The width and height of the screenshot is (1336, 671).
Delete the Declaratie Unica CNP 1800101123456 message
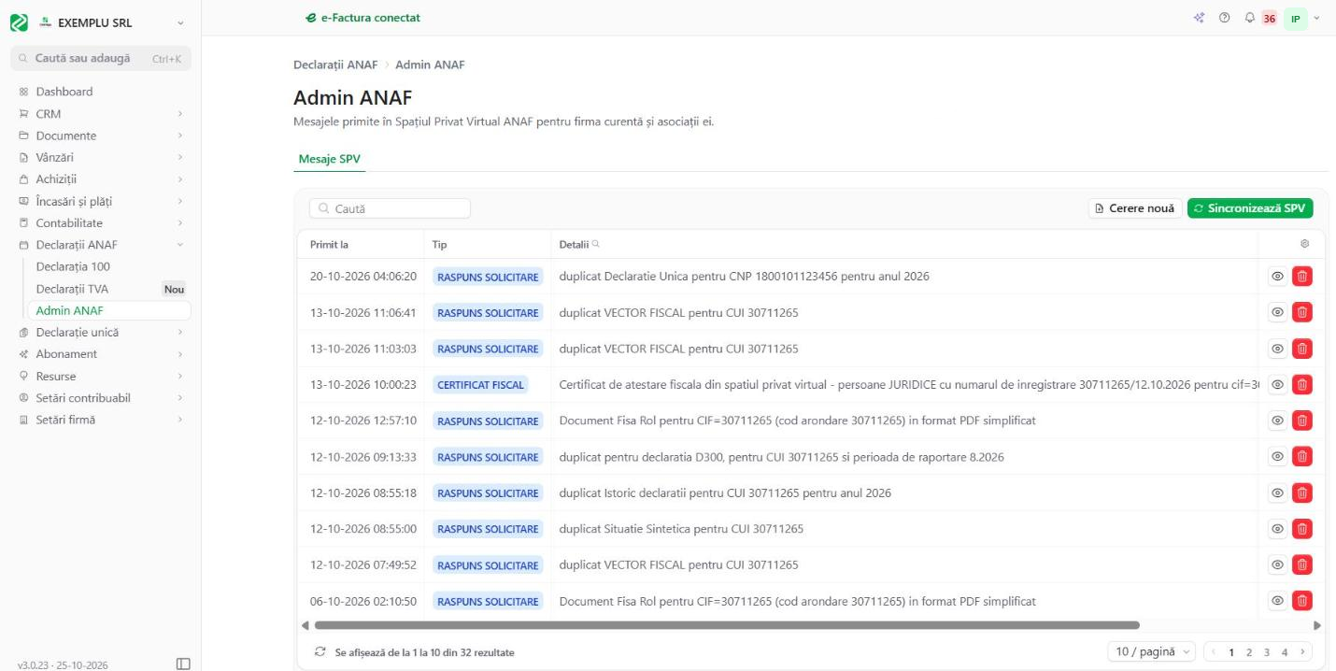1301,276
